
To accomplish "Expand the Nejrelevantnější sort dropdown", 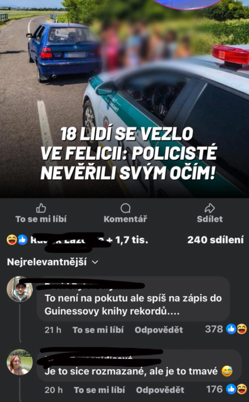I will (53, 262).
